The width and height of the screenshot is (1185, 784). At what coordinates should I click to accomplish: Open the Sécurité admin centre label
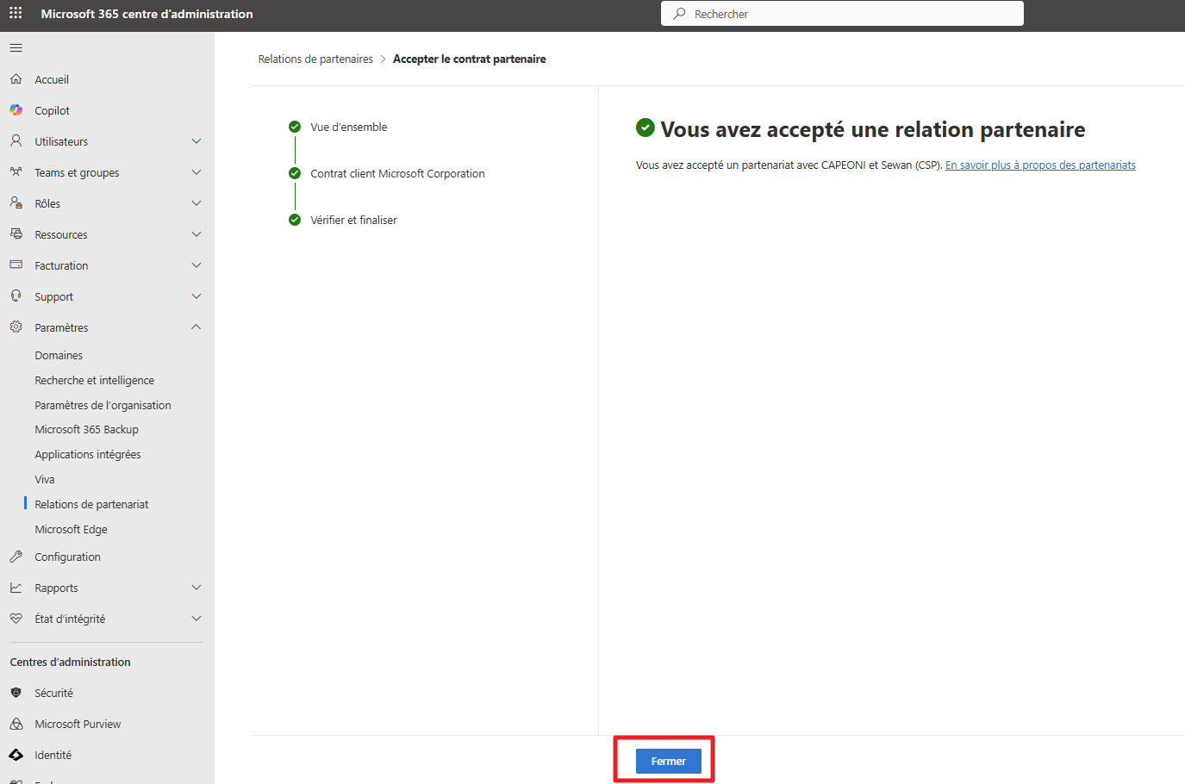click(x=53, y=693)
